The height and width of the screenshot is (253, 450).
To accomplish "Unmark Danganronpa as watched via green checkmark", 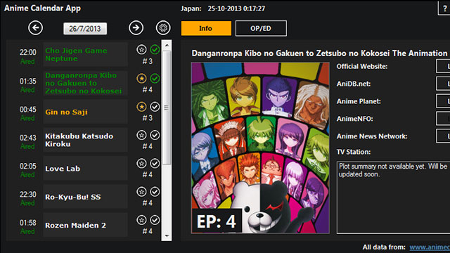I will (x=155, y=78).
